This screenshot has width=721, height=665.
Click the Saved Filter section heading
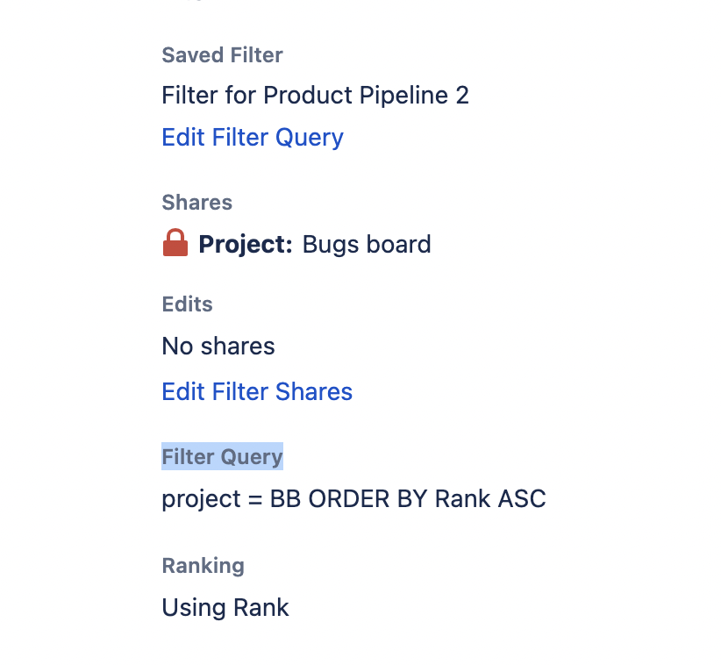coord(222,54)
